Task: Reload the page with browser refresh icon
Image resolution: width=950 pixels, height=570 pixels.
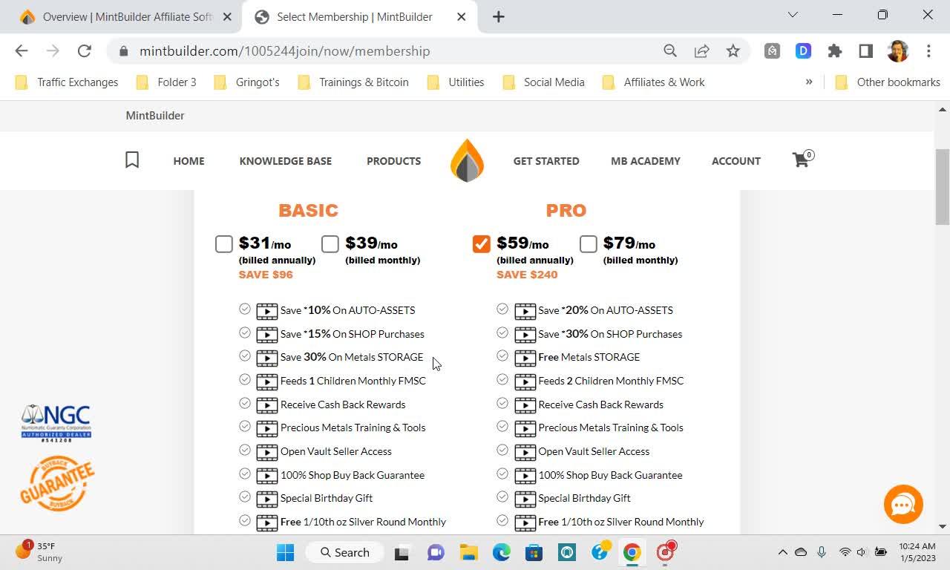Action: (85, 50)
